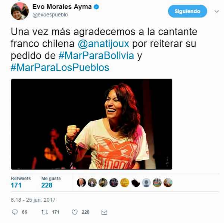Viewport: 224px width, 223px height.
Task: Open the #MarParaLosPueblos hashtag
Action: pos(60,68)
